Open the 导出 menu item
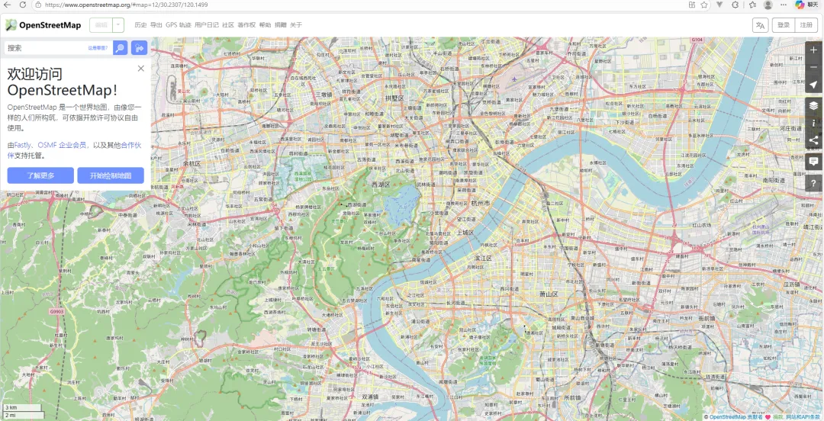824x421 pixels. (x=156, y=24)
